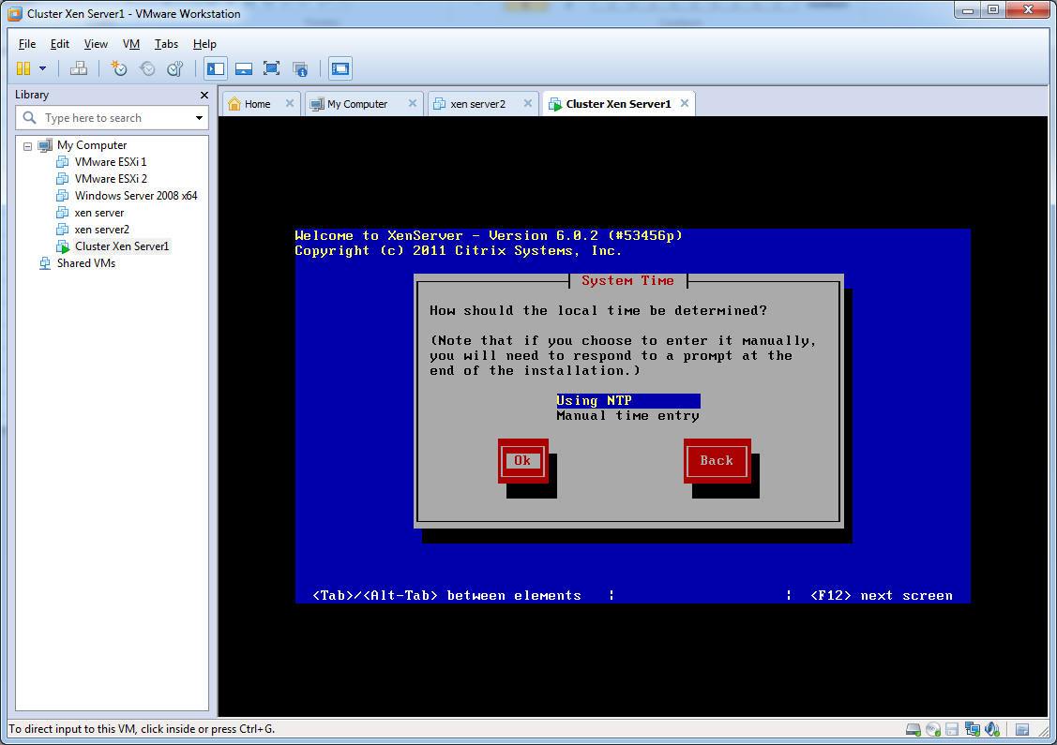This screenshot has width=1057, height=745.
Task: Collapse the My Computer tree node
Action: pyautogui.click(x=28, y=146)
